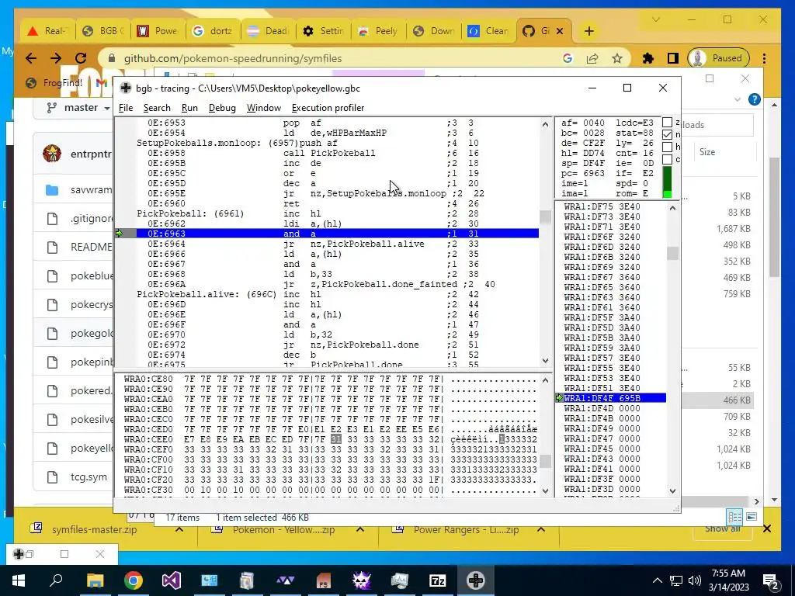This screenshot has height=596, width=795.
Task: Open 7-Zip from the taskbar
Action: pos(438,580)
